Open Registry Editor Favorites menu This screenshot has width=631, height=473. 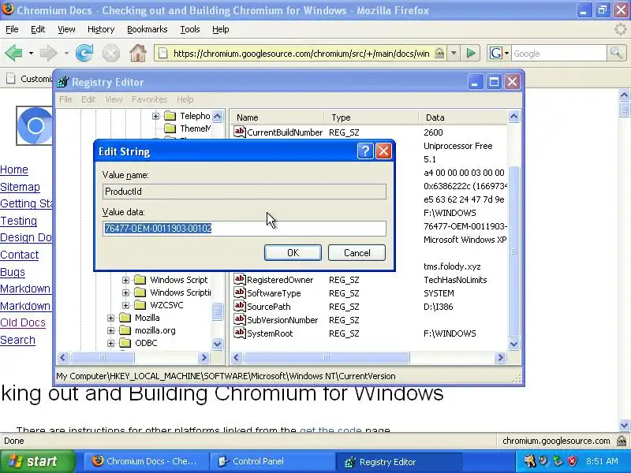(x=149, y=99)
